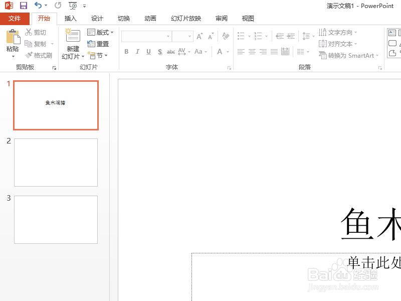
Task: Open the 字体 dialog launcher
Action: pyautogui.click(x=229, y=68)
